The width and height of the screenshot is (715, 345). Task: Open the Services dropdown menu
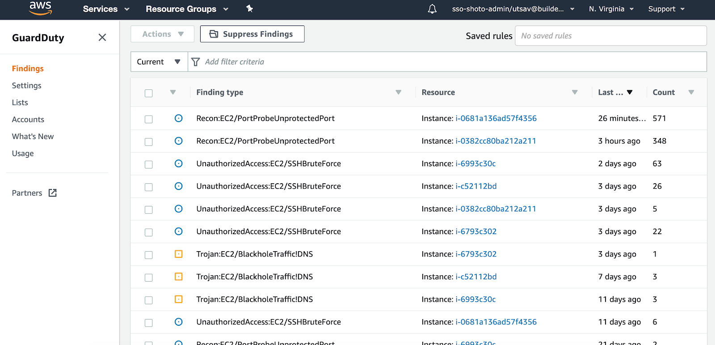106,9
